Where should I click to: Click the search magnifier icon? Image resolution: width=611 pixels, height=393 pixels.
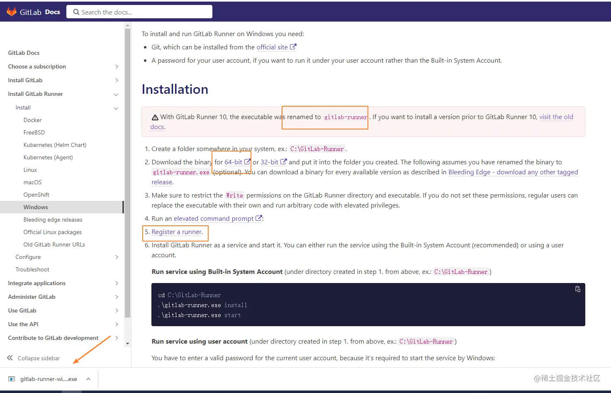[76, 12]
